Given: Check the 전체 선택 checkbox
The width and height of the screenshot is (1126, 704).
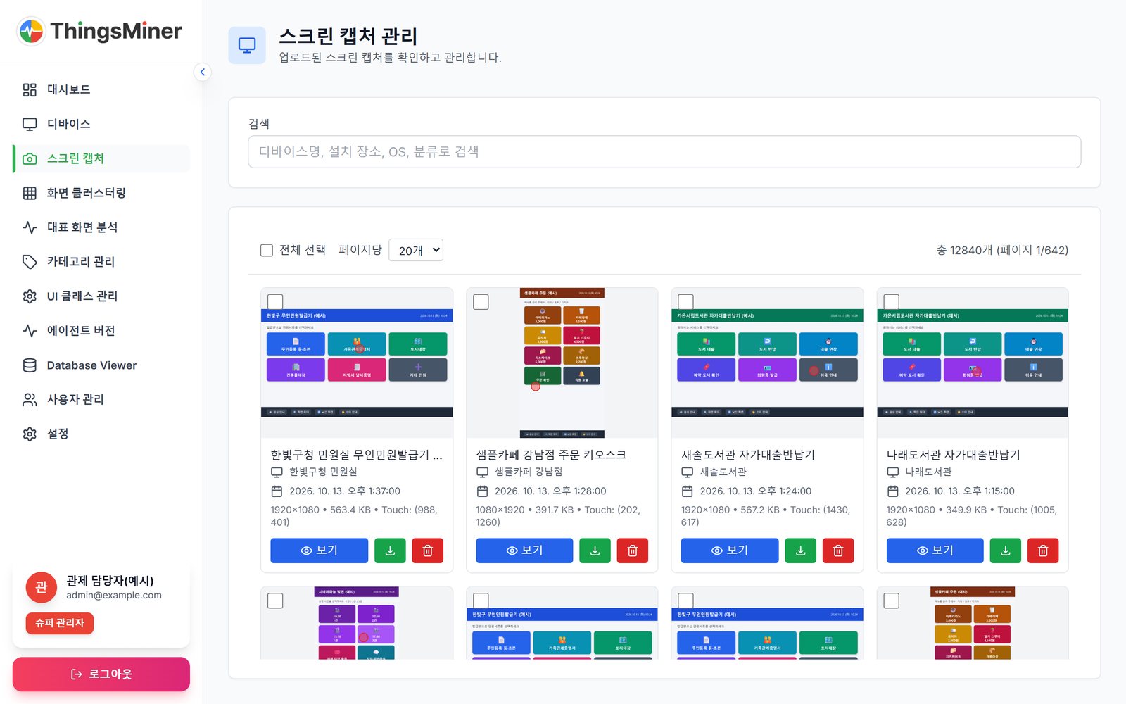Looking at the screenshot, I should click(x=267, y=250).
